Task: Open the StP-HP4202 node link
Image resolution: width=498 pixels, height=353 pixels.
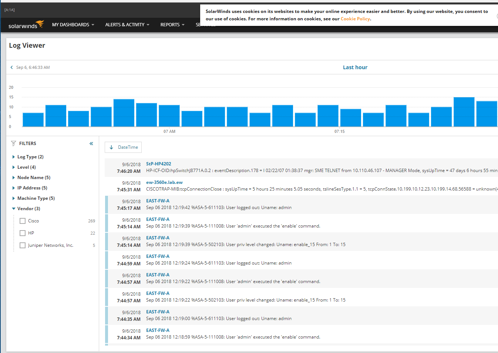Action: pyautogui.click(x=159, y=164)
